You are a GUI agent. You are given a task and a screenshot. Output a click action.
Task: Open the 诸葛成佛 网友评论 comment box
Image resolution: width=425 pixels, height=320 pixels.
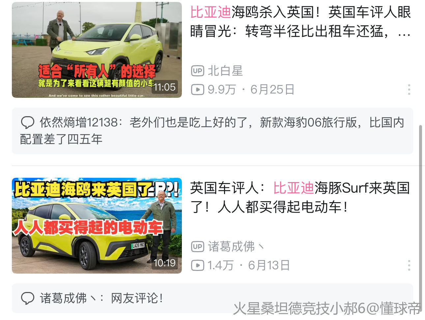(212, 298)
